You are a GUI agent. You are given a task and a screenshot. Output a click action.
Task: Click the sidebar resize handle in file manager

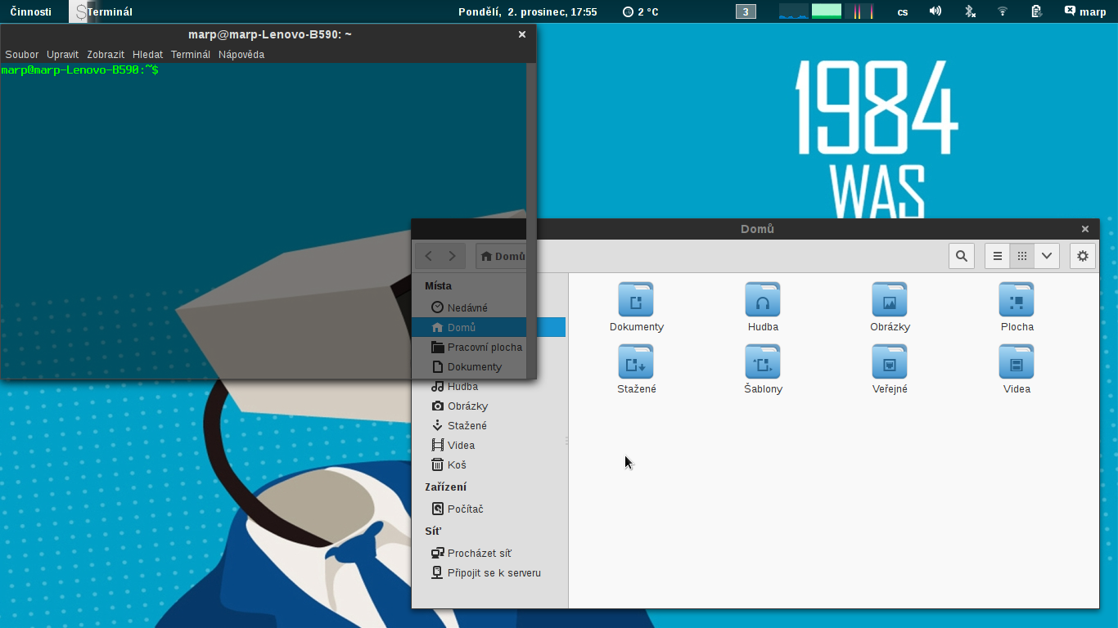[x=566, y=441]
